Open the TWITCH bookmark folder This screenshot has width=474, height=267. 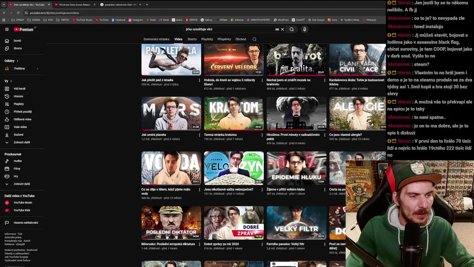(63, 20)
